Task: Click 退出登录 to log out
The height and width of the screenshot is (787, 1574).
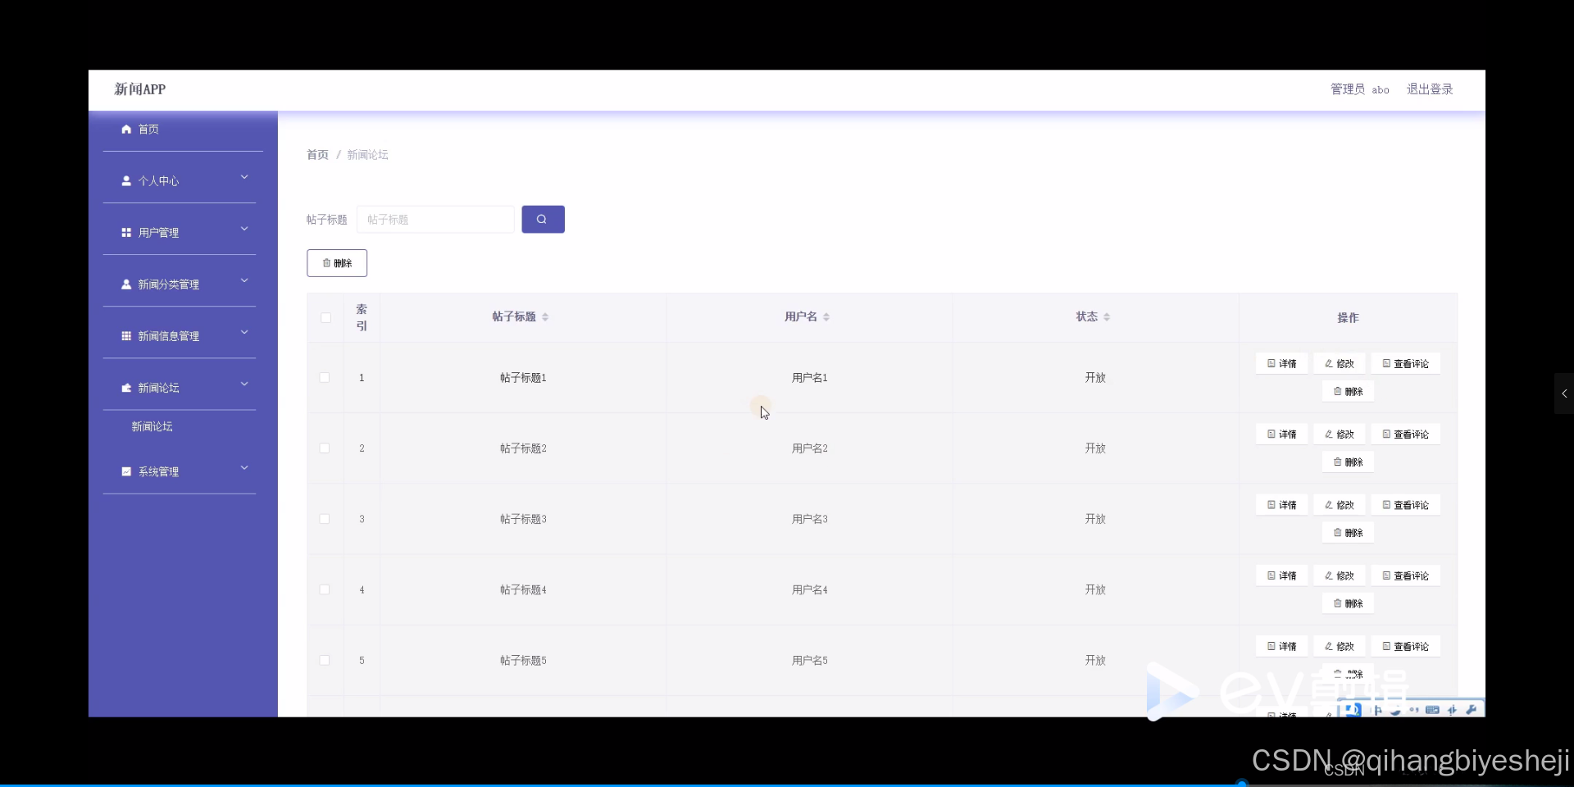Action: click(1430, 89)
